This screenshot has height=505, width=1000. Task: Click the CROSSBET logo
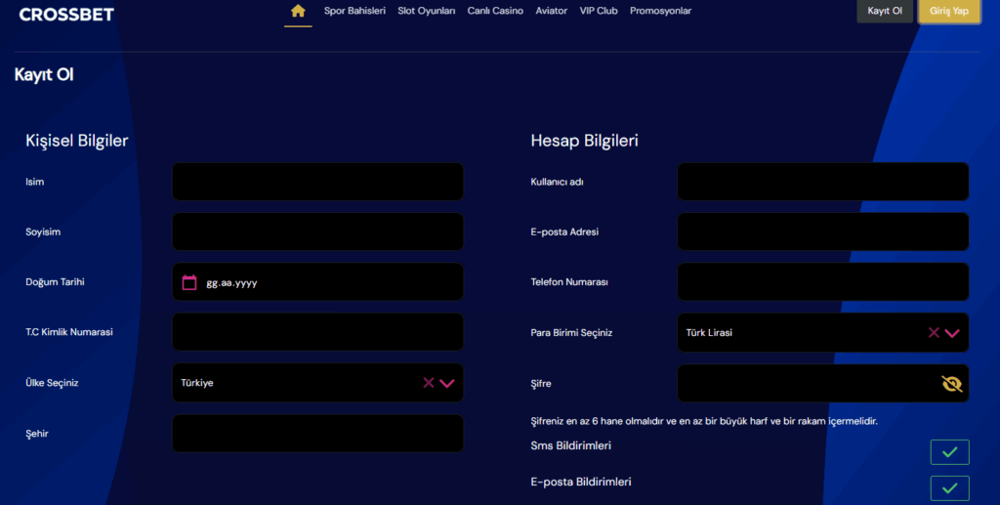(66, 14)
